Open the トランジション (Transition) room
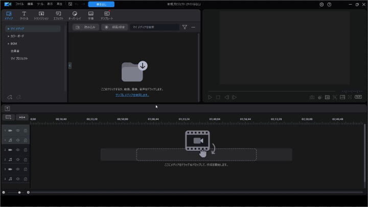The image size is (368, 207). pyautogui.click(x=41, y=15)
